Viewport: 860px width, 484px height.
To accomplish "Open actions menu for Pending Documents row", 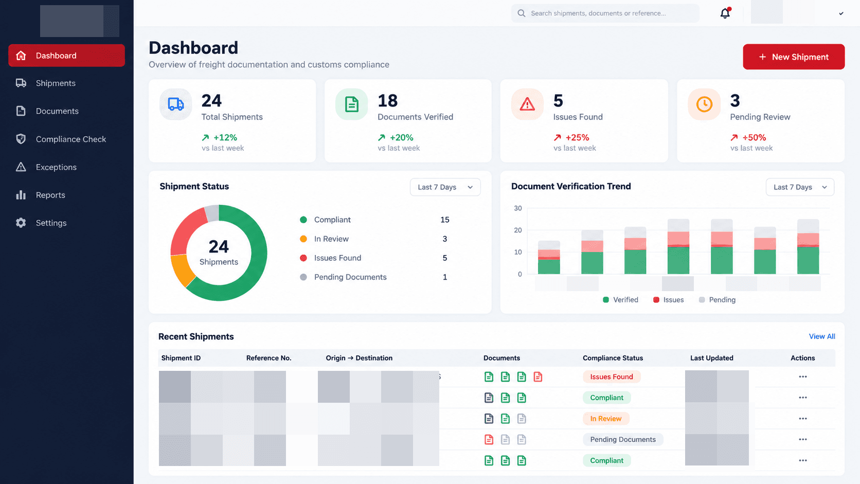I will [x=803, y=440].
